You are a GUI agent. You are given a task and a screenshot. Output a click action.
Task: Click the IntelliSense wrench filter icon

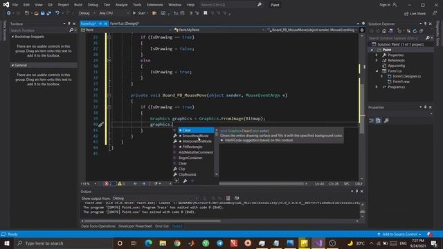click(185, 181)
